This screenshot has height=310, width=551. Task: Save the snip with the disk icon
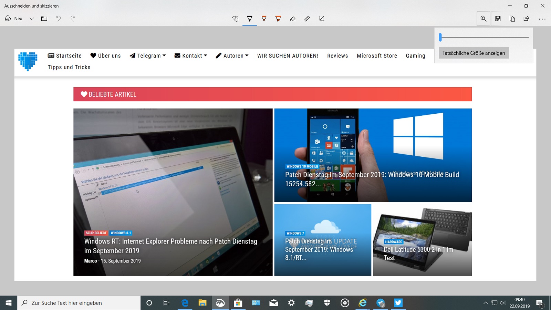click(498, 19)
